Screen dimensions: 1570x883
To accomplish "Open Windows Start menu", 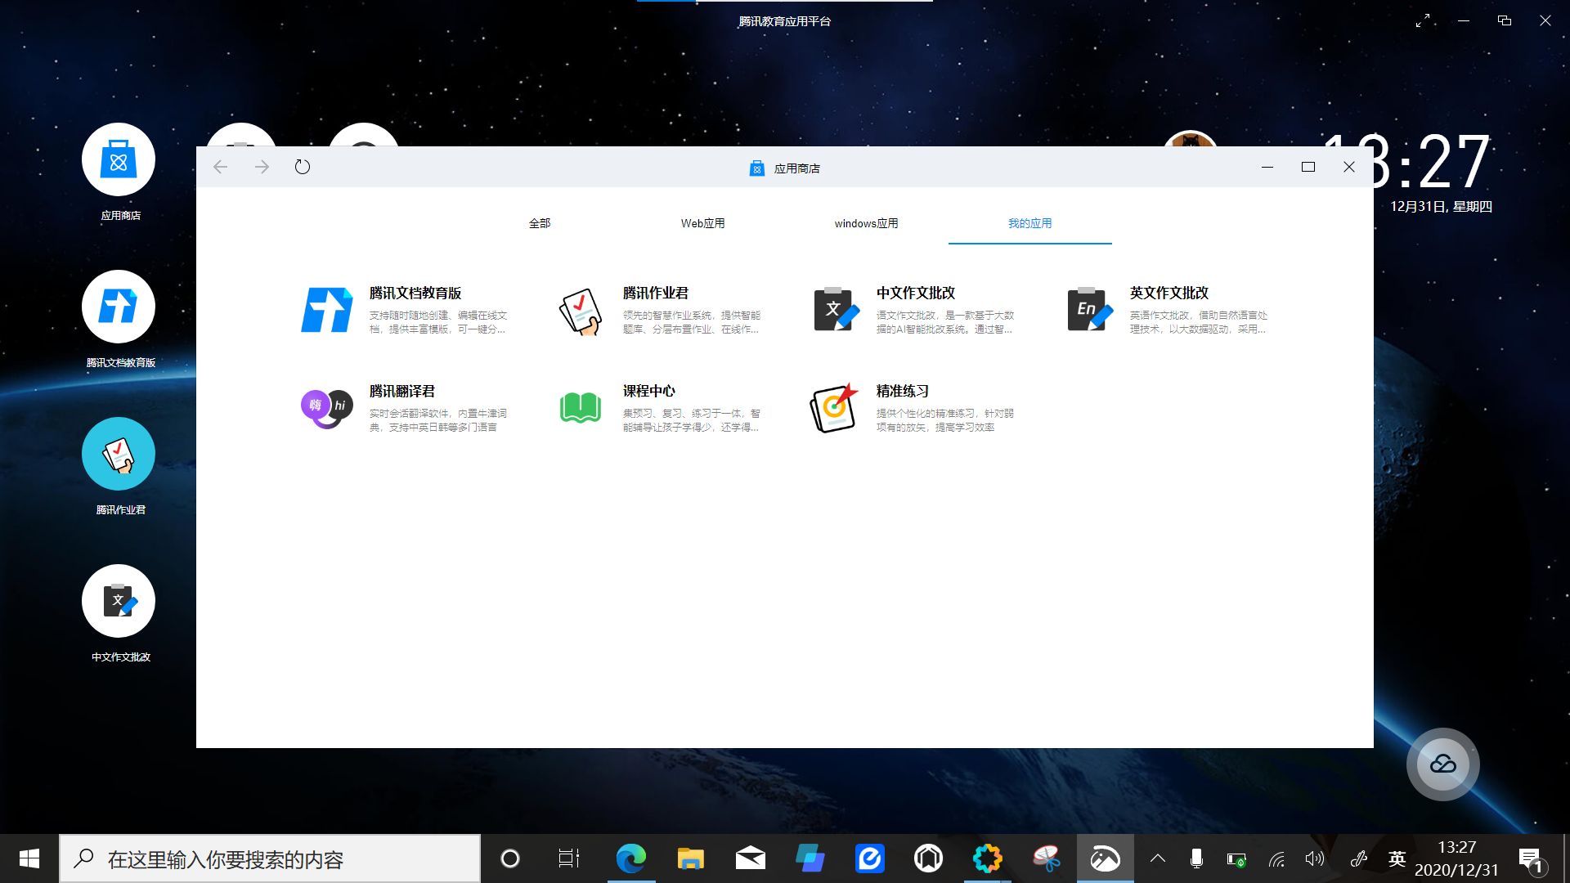I will [29, 858].
